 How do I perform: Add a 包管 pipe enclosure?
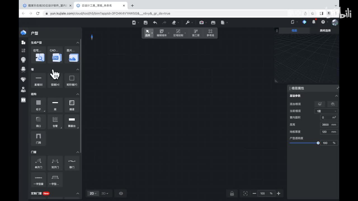click(x=55, y=122)
